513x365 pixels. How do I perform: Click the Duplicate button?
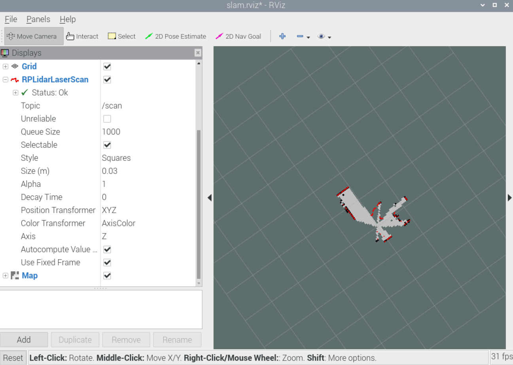tap(75, 340)
